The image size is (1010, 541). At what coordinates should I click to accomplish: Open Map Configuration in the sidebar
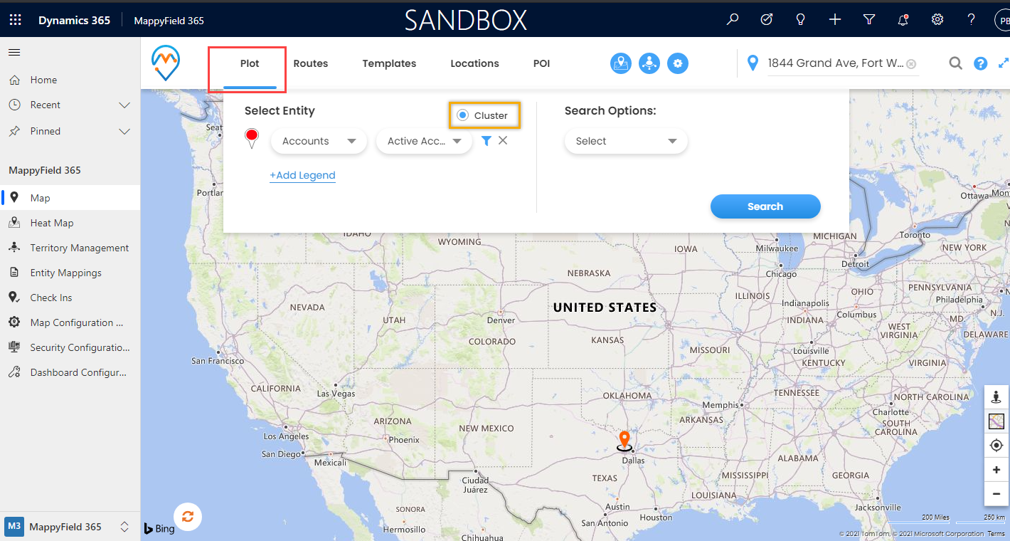click(70, 322)
